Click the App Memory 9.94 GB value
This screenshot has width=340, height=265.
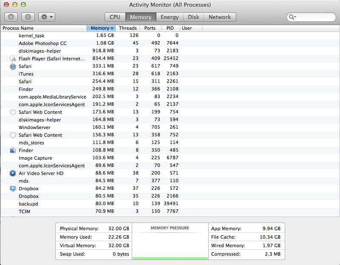click(272, 228)
